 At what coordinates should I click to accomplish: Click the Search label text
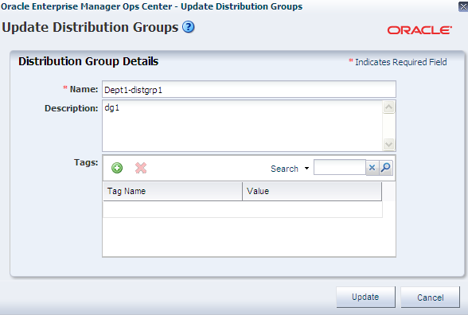(284, 169)
